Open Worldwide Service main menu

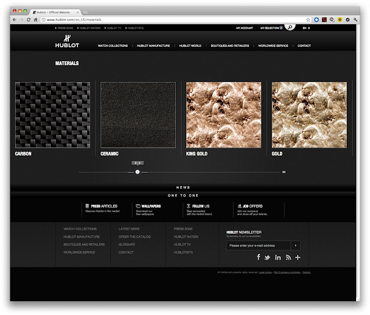(273, 46)
